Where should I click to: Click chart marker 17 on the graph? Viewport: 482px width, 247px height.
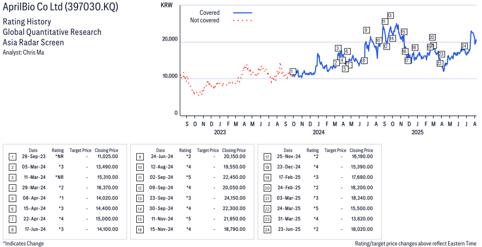[408, 61]
